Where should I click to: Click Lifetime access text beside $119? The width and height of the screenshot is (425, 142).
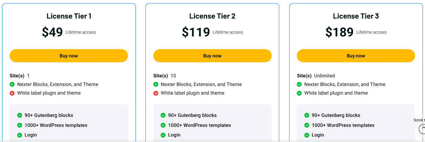(x=228, y=32)
